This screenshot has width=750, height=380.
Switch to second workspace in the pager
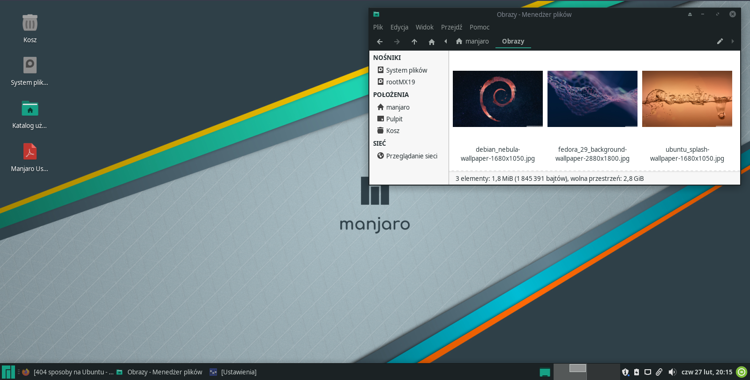coord(603,372)
